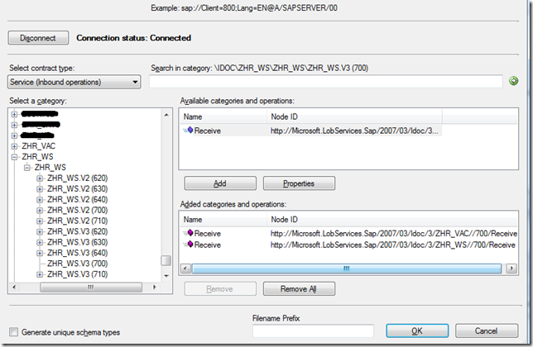Click the category tree scroll down arrow

(x=166, y=276)
